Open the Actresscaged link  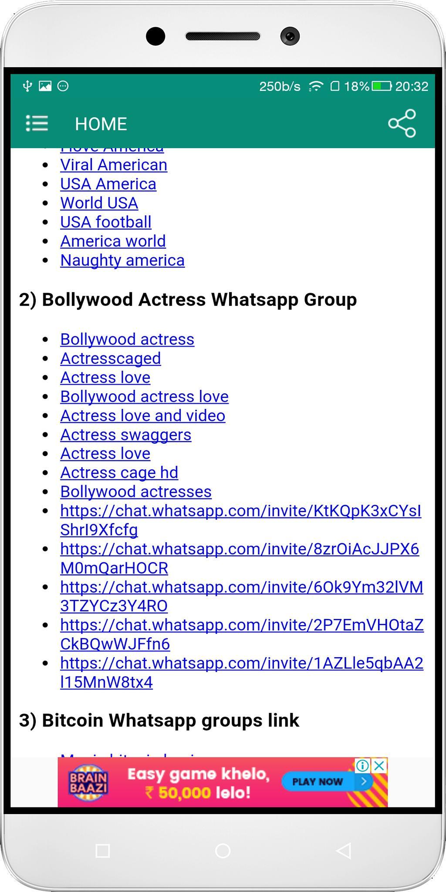111,358
